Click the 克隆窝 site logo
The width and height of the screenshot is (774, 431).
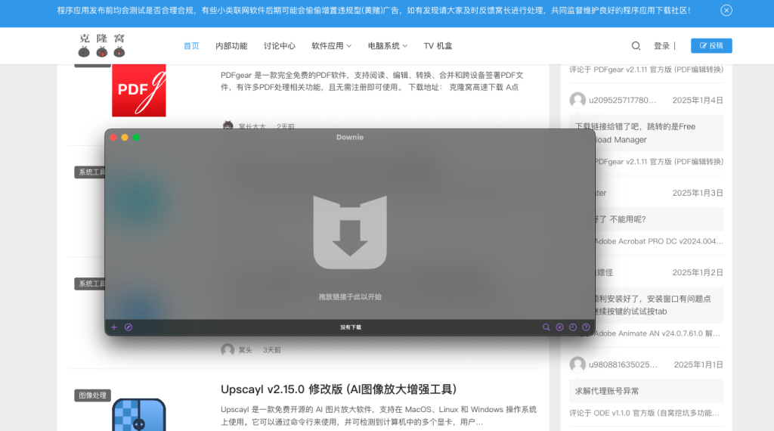(102, 45)
